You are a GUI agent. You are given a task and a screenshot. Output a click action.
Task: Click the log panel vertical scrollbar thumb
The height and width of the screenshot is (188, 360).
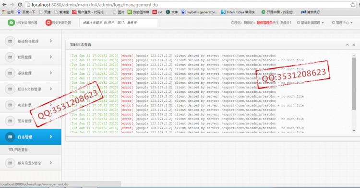(x=354, y=84)
